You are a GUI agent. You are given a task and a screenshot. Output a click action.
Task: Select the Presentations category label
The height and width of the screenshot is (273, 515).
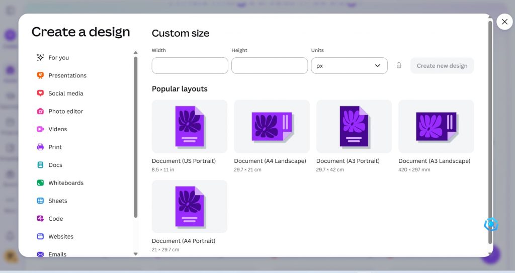coord(67,75)
